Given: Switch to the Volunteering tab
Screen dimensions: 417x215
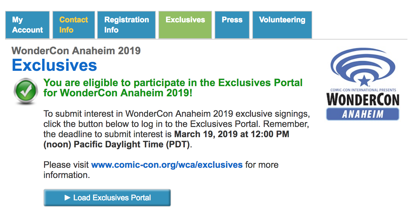Looking at the screenshot, I should tap(282, 25).
